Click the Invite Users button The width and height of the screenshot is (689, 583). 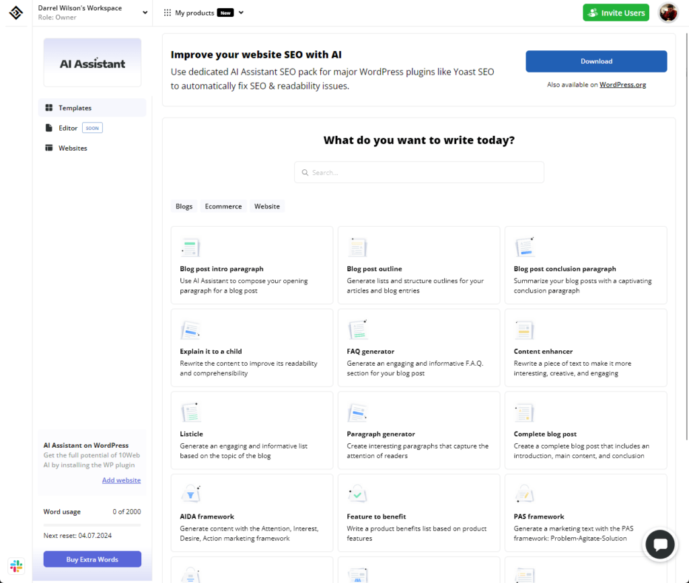pyautogui.click(x=616, y=13)
